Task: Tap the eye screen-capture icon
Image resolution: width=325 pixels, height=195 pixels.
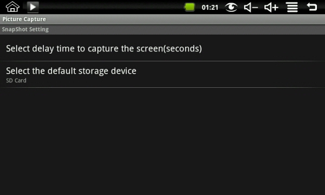Action: 231,7
